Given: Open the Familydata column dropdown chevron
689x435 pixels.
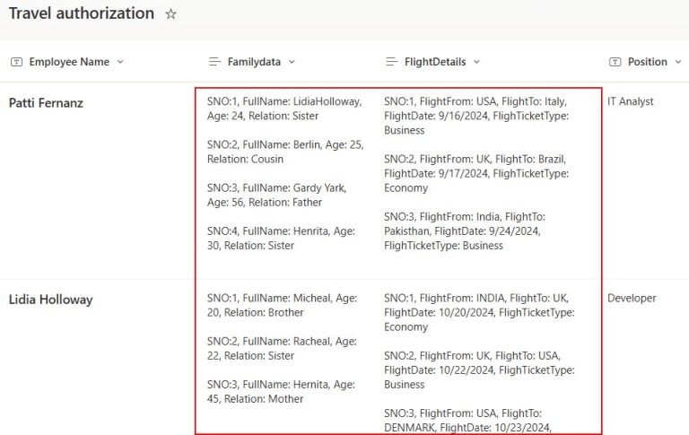Looking at the screenshot, I should pyautogui.click(x=292, y=62).
